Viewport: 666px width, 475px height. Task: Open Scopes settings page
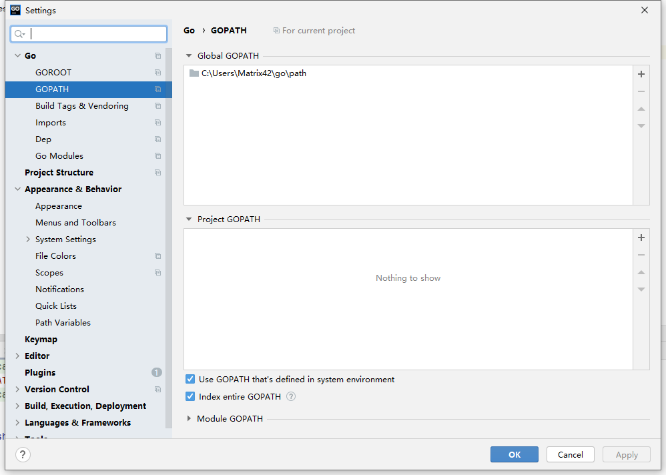[x=49, y=272]
